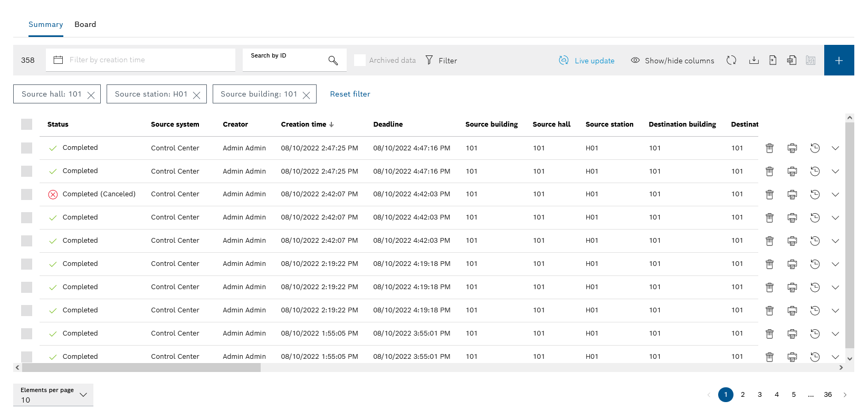
Task: Click the sort arrow beside Creation time
Action: click(x=331, y=125)
